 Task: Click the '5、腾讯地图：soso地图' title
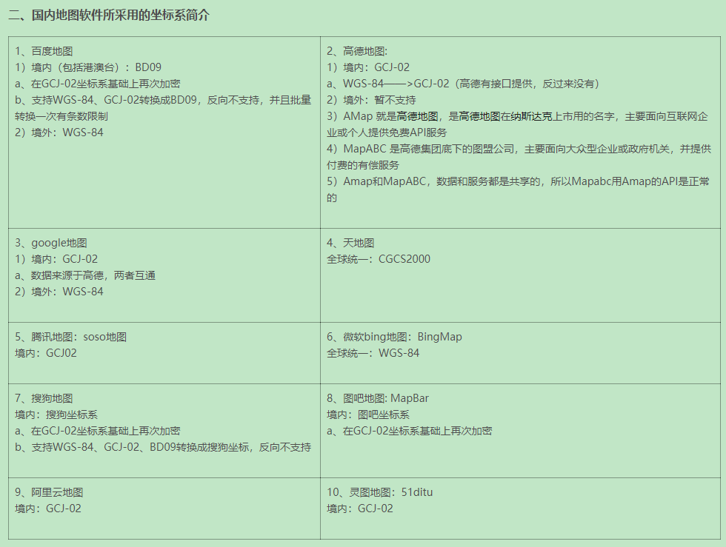pos(71,337)
